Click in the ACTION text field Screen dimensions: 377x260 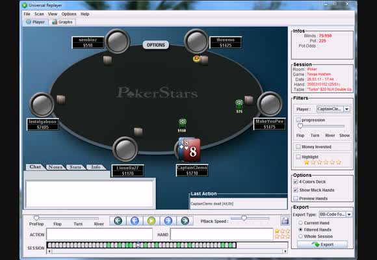(x=99, y=234)
